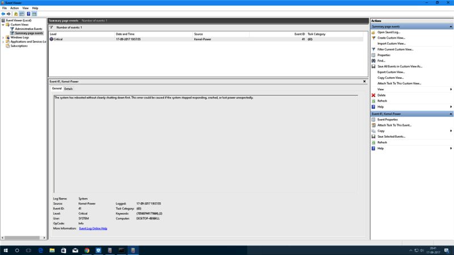Viewport: 454px width, 255px height.
Task: Click the Find binoculars icon
Action: tap(373, 61)
